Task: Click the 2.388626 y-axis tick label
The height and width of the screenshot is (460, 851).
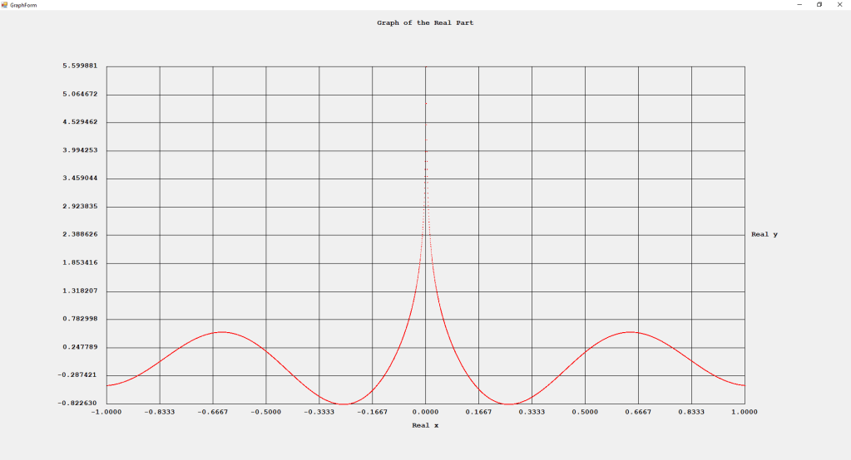Action: click(x=77, y=234)
